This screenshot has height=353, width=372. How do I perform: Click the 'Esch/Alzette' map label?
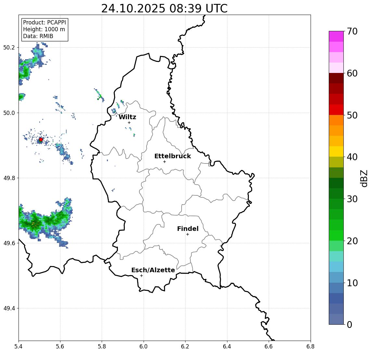coord(153,270)
